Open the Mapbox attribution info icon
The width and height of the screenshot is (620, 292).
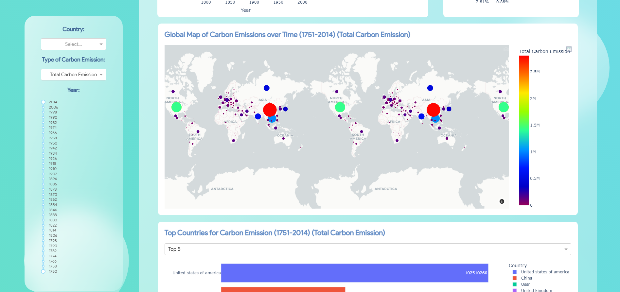point(502,201)
